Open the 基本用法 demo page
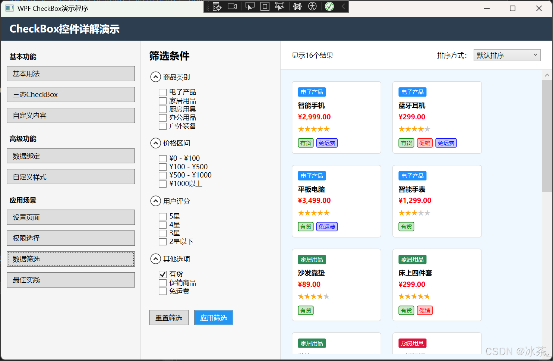This screenshot has width=553, height=361. [71, 74]
